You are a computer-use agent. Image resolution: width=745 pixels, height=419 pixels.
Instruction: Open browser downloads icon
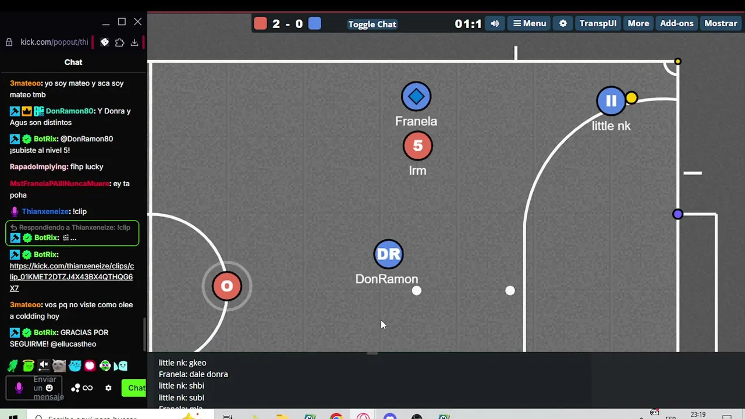tap(134, 42)
